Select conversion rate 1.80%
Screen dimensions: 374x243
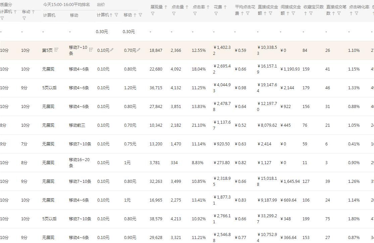point(354,219)
